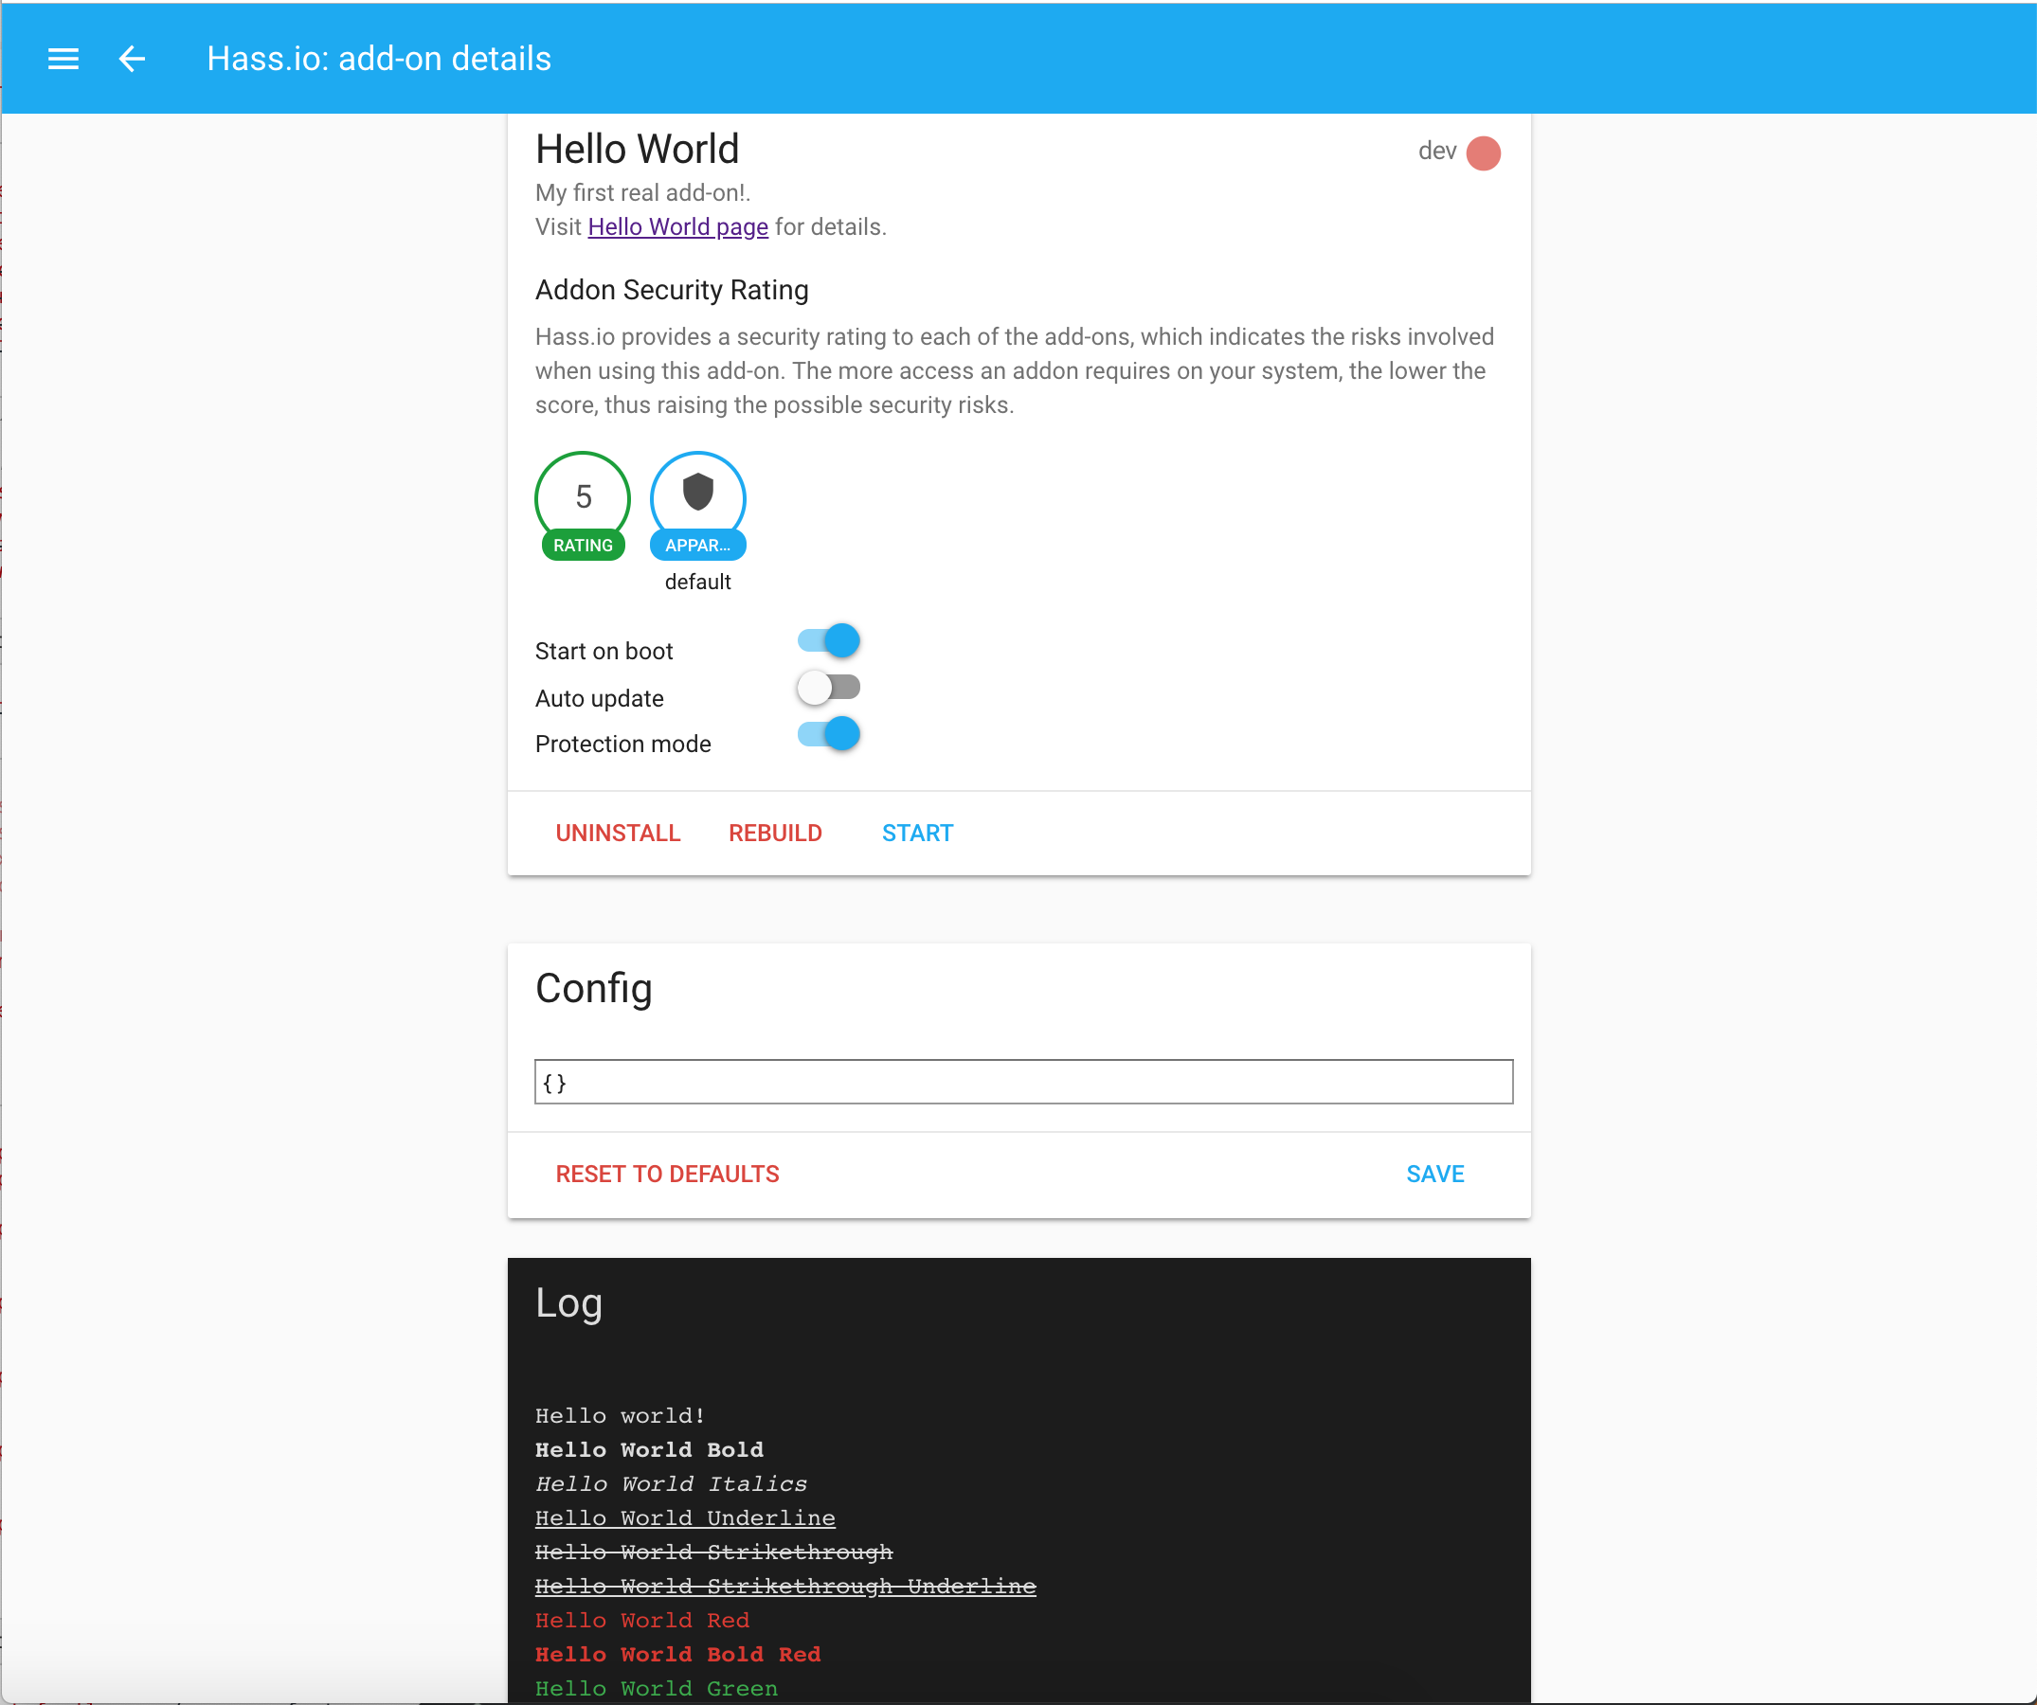The image size is (2037, 1705).
Task: Click the AppArmor shield icon
Action: [697, 492]
